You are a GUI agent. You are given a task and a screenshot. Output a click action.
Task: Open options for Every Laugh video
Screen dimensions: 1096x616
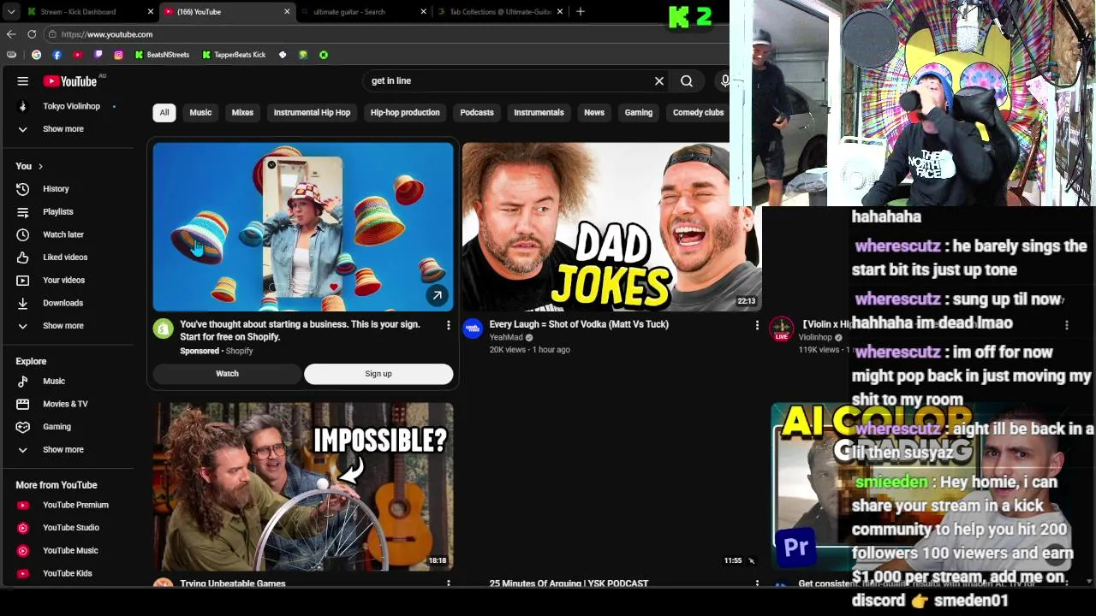tap(757, 325)
